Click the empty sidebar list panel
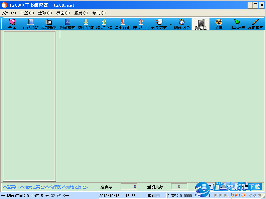Screen dimensions: 266x199 coord(29,106)
